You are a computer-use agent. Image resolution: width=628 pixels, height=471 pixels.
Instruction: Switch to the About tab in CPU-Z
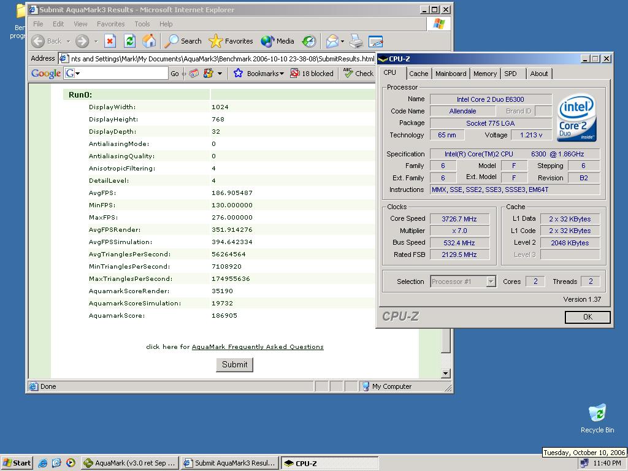(538, 74)
